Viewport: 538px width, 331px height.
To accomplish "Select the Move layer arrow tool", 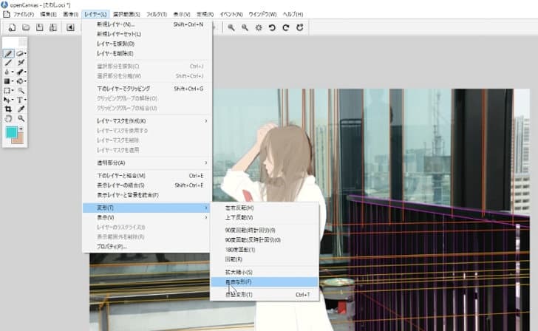I will coord(6,100).
